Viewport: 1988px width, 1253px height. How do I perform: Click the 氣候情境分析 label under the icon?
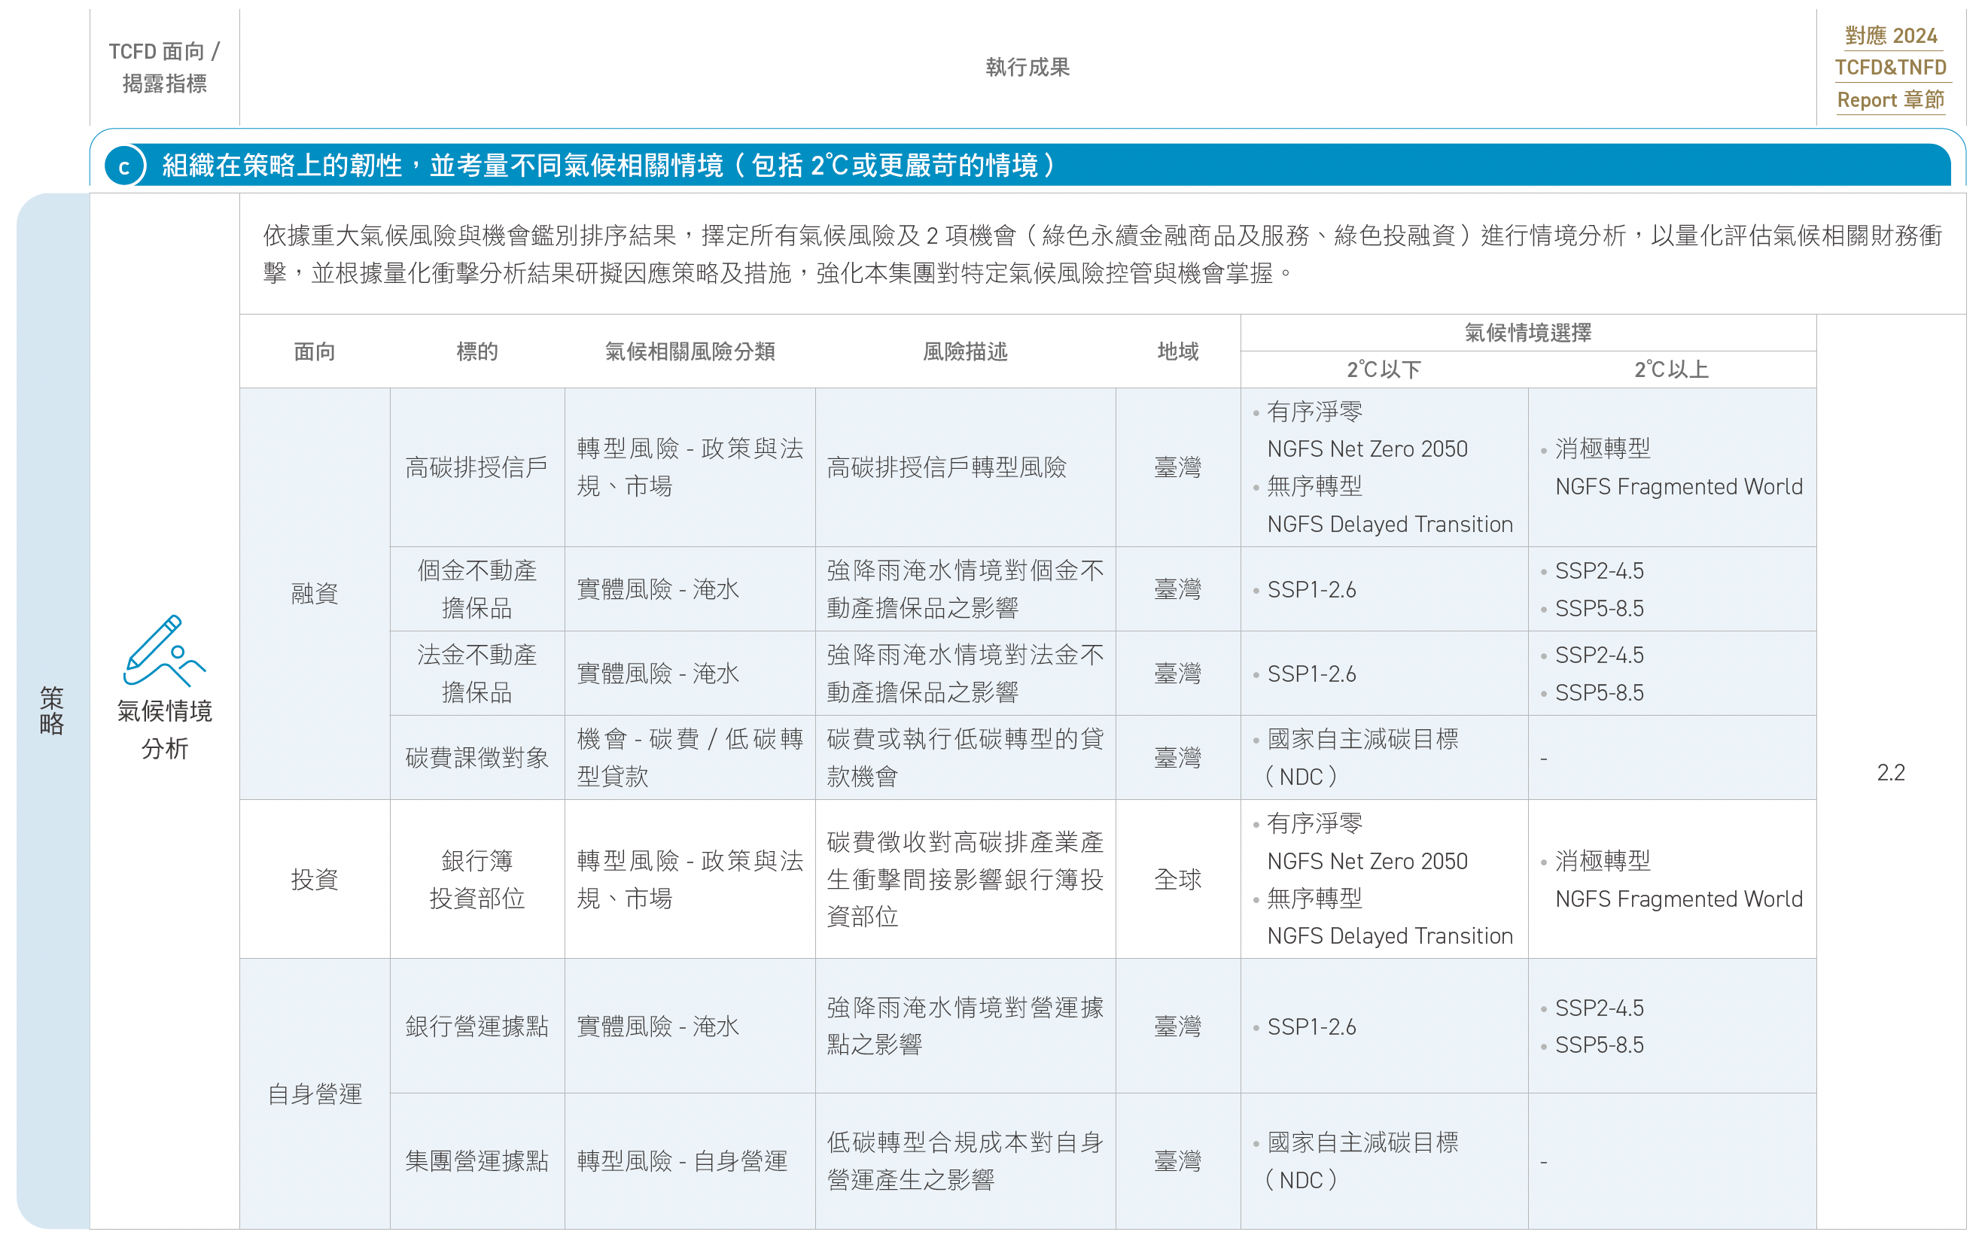[x=164, y=730]
